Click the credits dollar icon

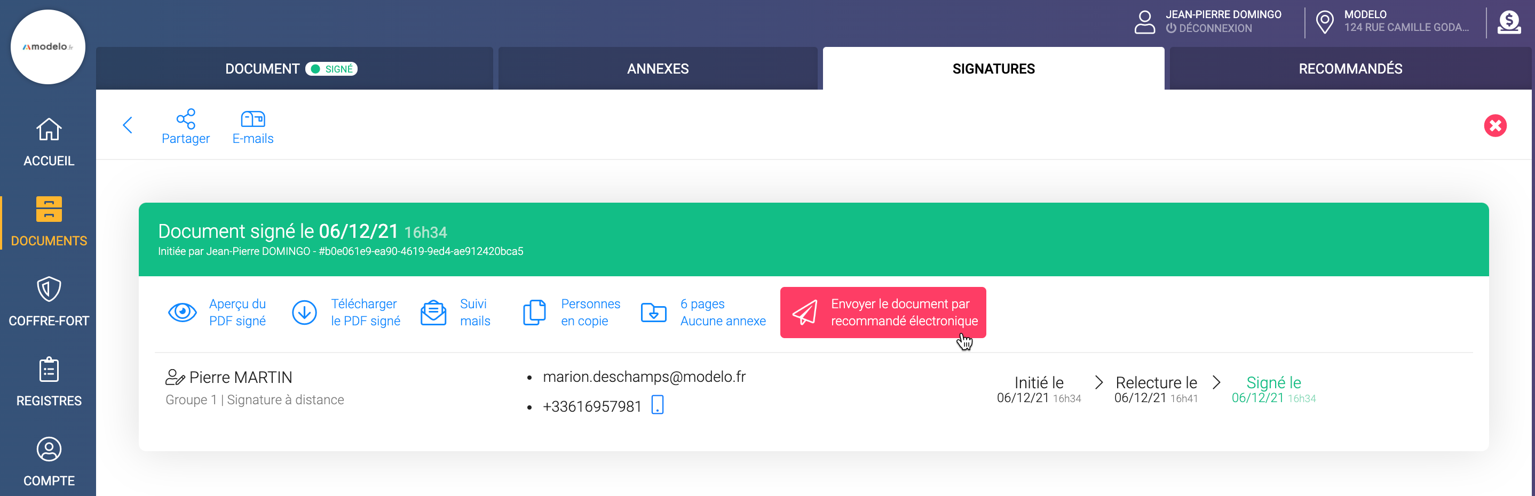pyautogui.click(x=1508, y=22)
